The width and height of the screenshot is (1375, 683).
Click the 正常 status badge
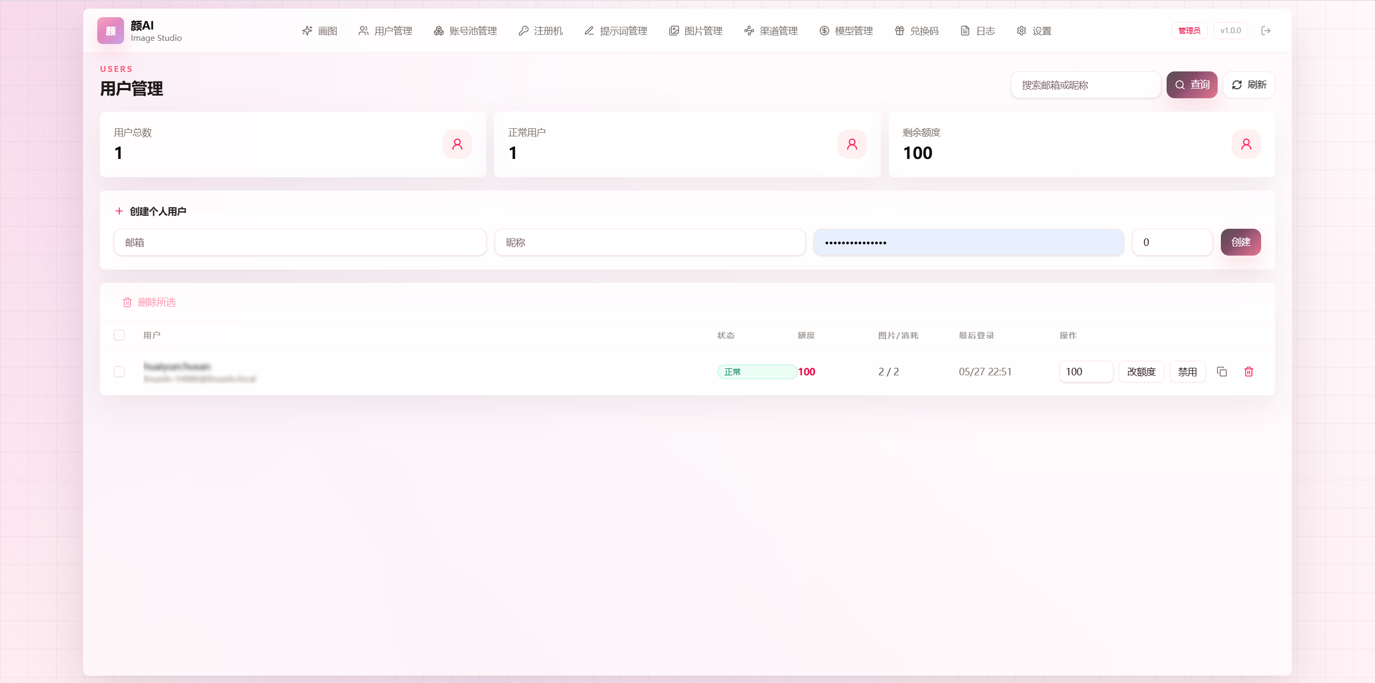tap(757, 372)
